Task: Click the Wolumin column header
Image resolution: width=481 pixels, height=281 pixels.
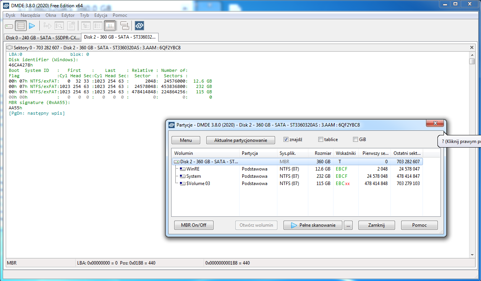Action: click(205, 153)
